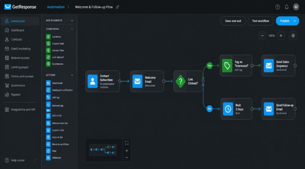Select the Contact Subscribes node
Image resolution: width=305 pixels, height=169 pixels.
pos(102,81)
